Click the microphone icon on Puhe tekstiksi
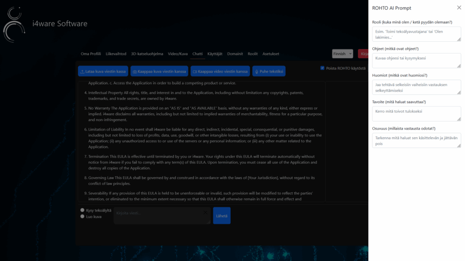Viewport: 465px width, 261px height. coord(257,72)
